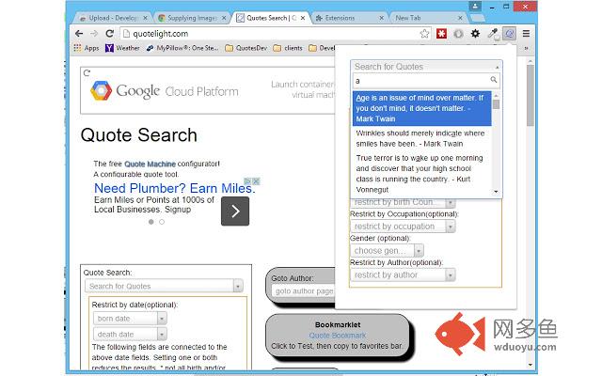Open the page Search for Quotes dropdown

tap(164, 286)
